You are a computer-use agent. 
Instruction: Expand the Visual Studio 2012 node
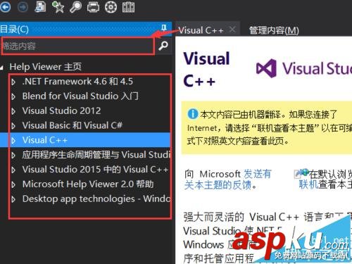(x=13, y=111)
